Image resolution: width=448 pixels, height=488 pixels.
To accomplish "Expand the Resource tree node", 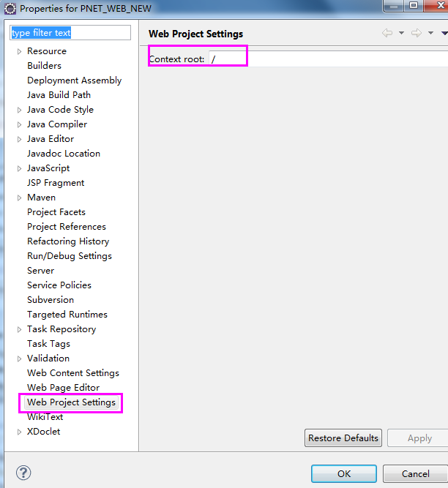I will 19,51.
